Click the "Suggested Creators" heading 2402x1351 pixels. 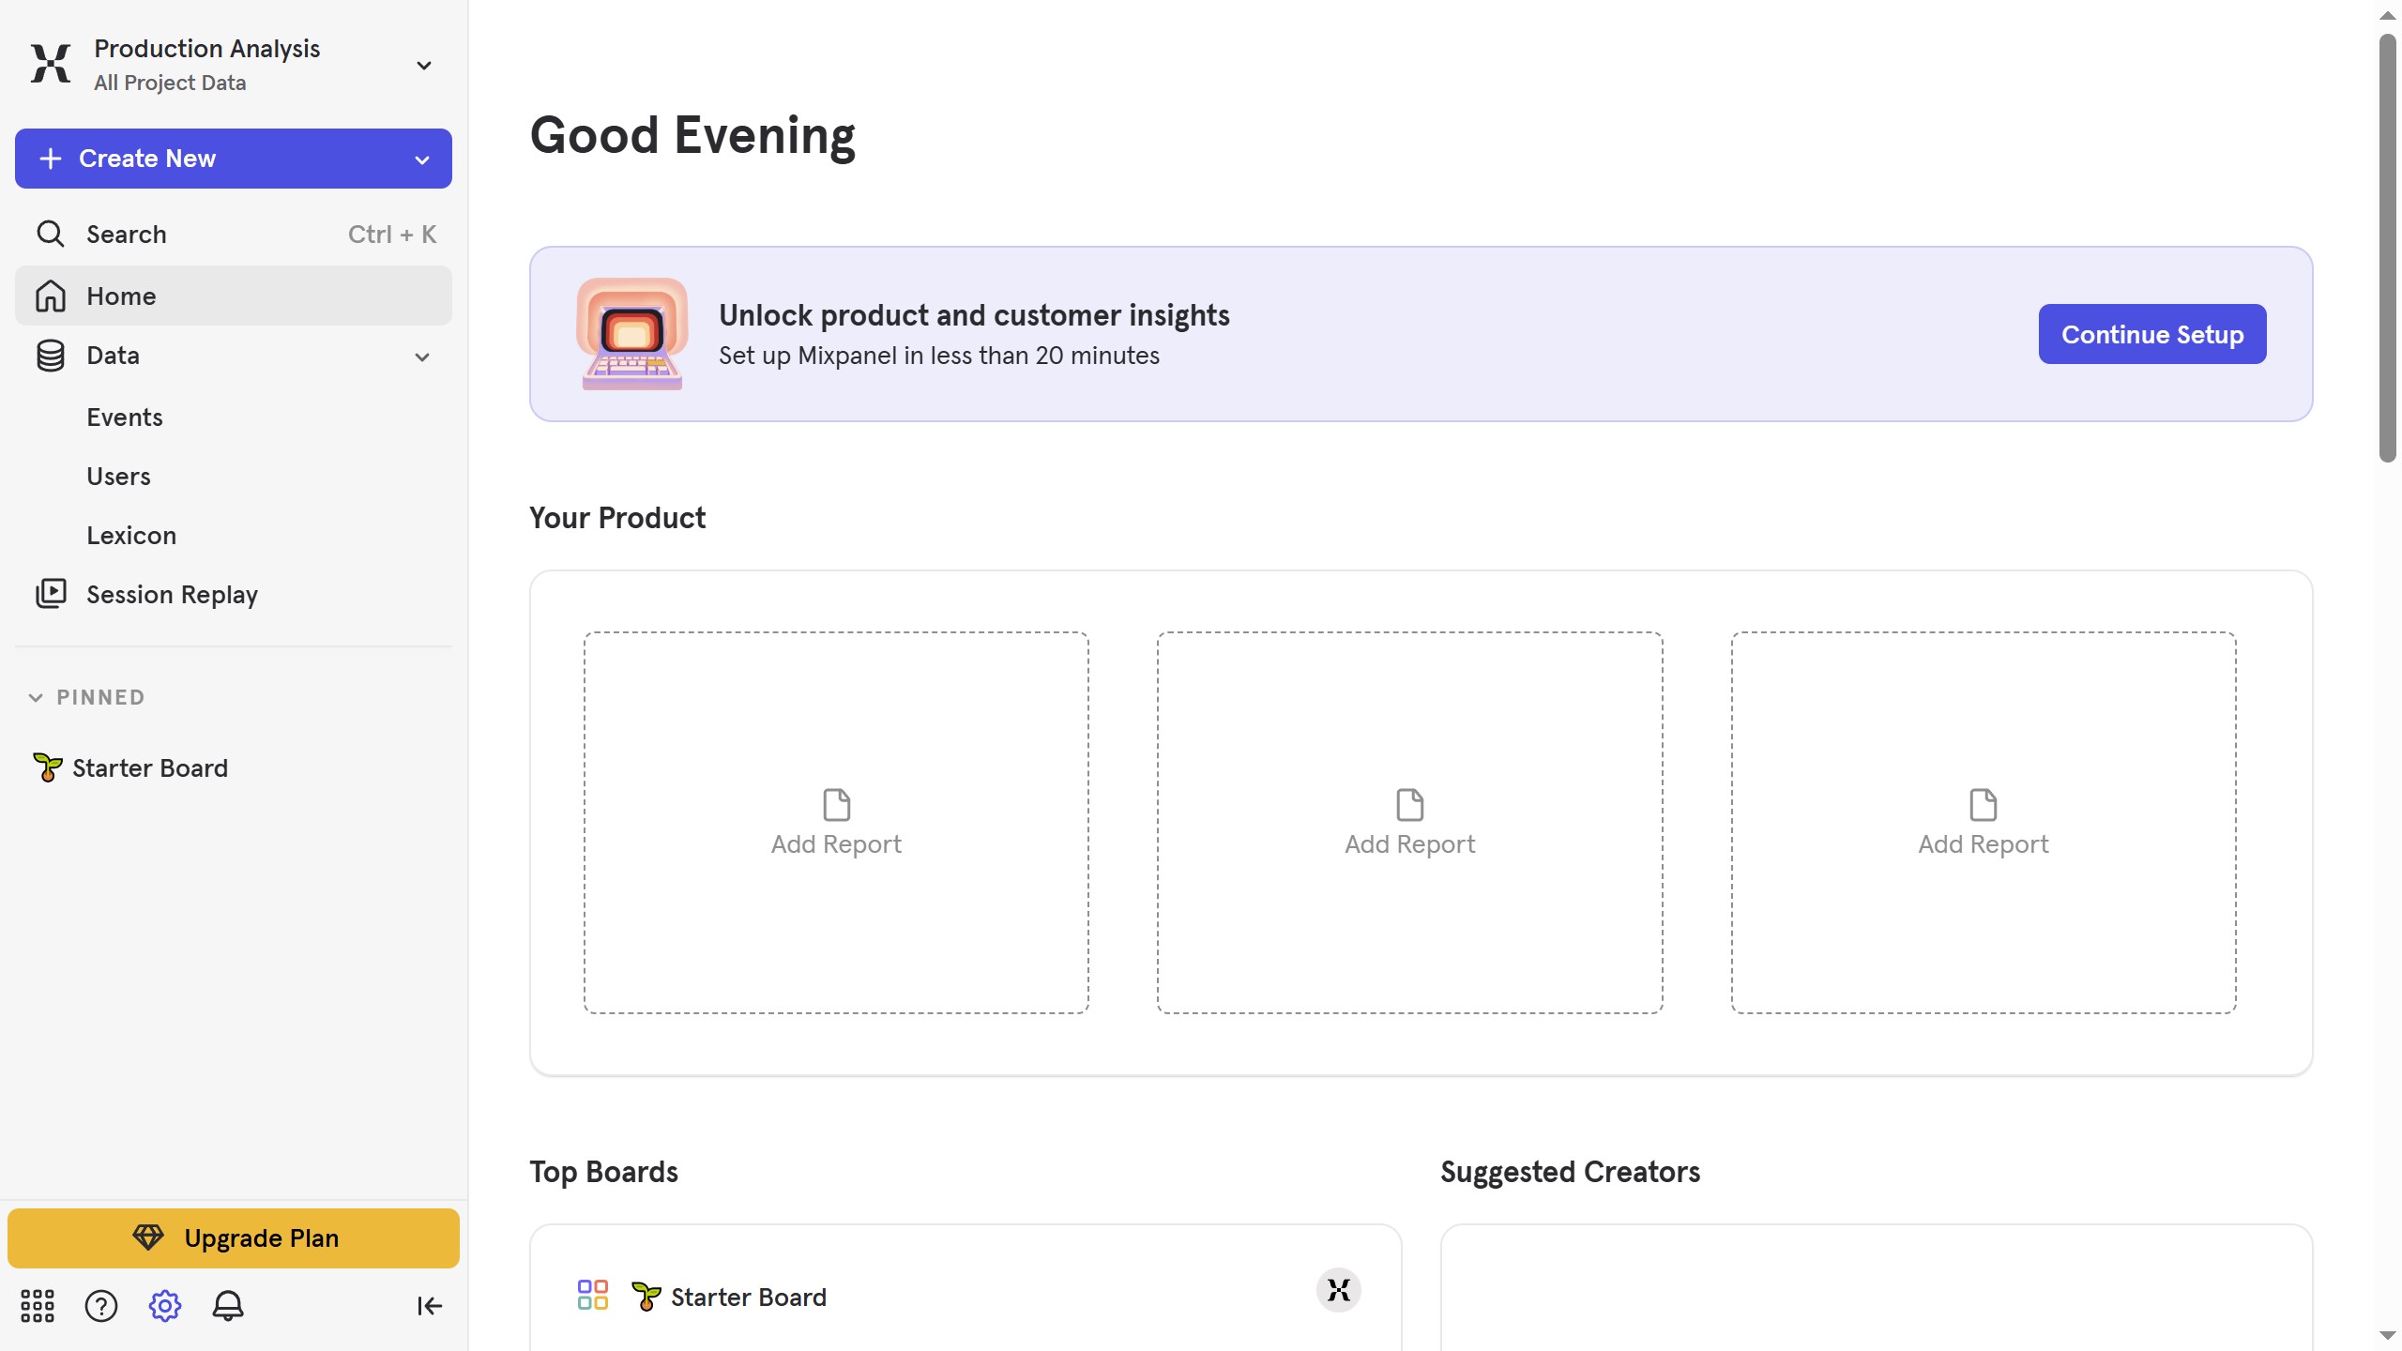click(1571, 1172)
